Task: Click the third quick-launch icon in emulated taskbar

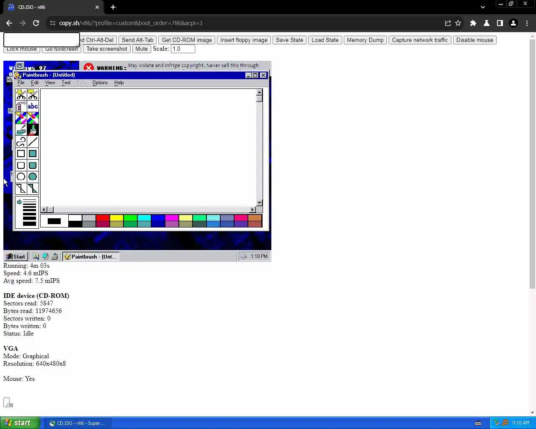Action: (x=54, y=256)
